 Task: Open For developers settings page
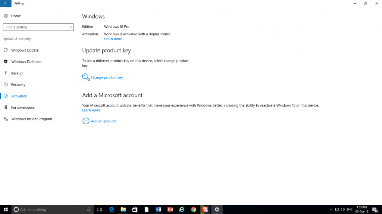point(23,108)
